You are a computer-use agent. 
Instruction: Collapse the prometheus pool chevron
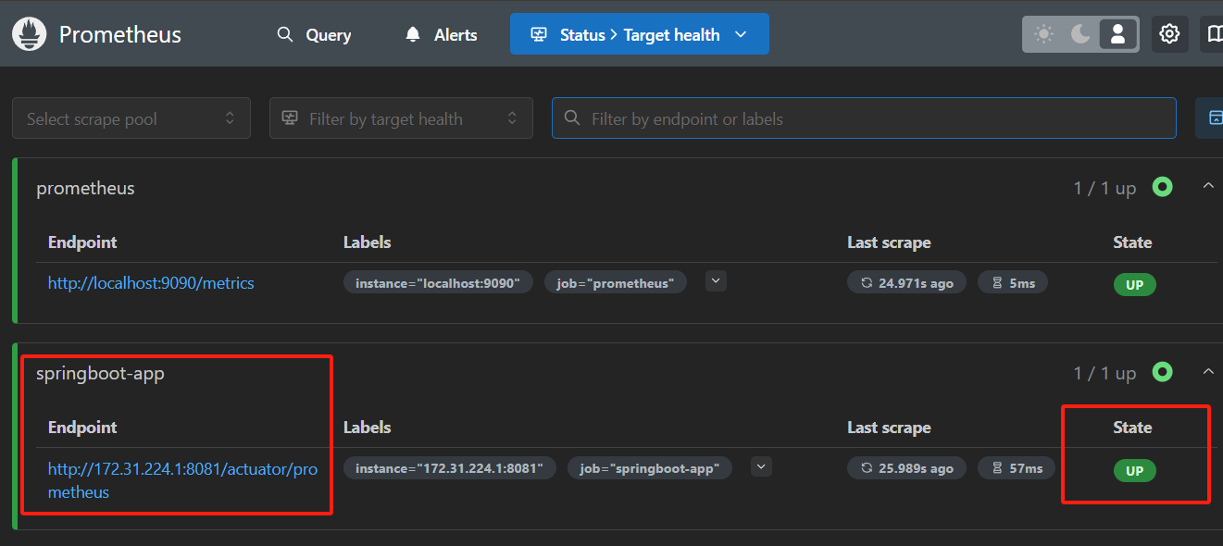tap(1207, 186)
